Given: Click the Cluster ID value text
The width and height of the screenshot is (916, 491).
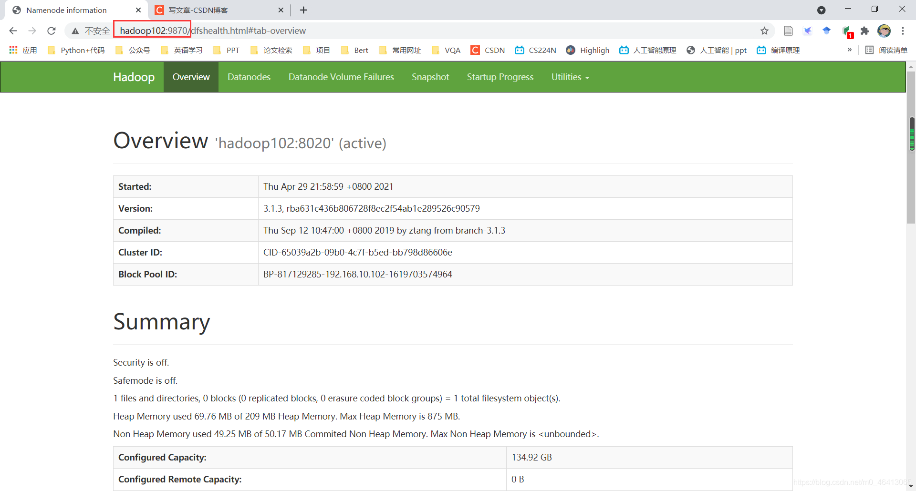Looking at the screenshot, I should click(358, 252).
